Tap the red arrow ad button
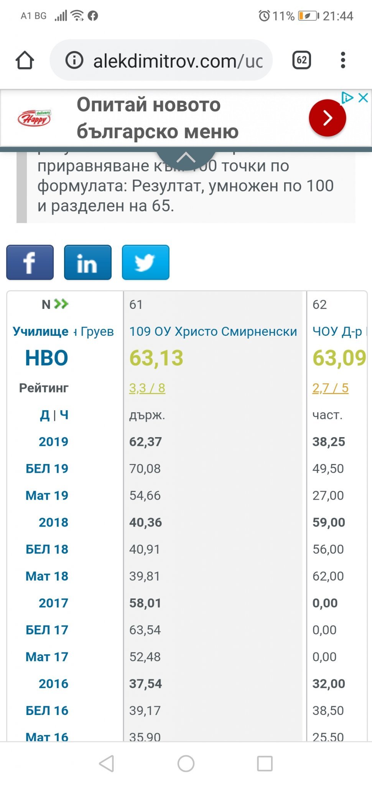 (x=327, y=118)
